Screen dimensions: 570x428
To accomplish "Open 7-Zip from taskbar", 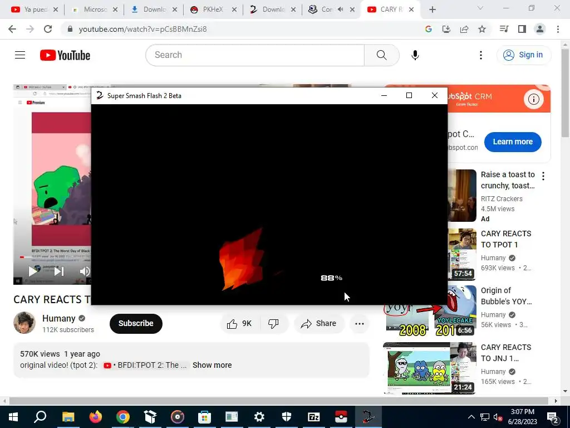I will point(313,417).
